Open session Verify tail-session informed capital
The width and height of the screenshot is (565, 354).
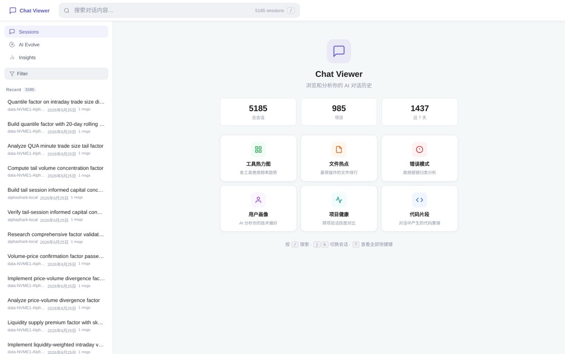[56, 216]
